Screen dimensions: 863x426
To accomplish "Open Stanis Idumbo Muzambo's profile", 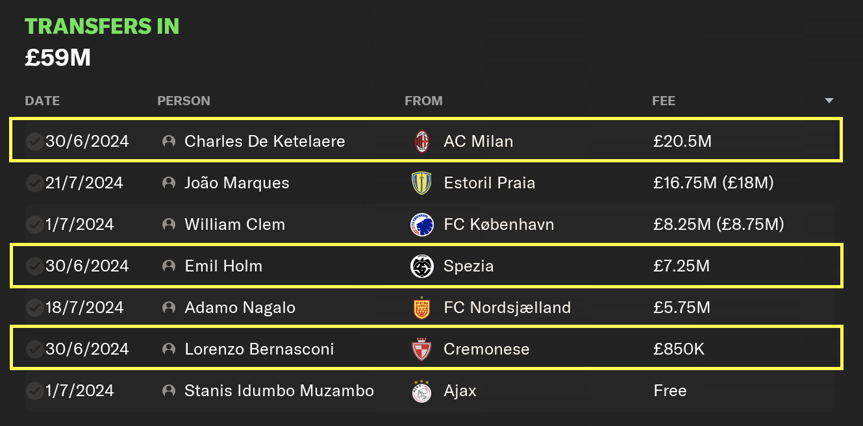I will [x=279, y=391].
